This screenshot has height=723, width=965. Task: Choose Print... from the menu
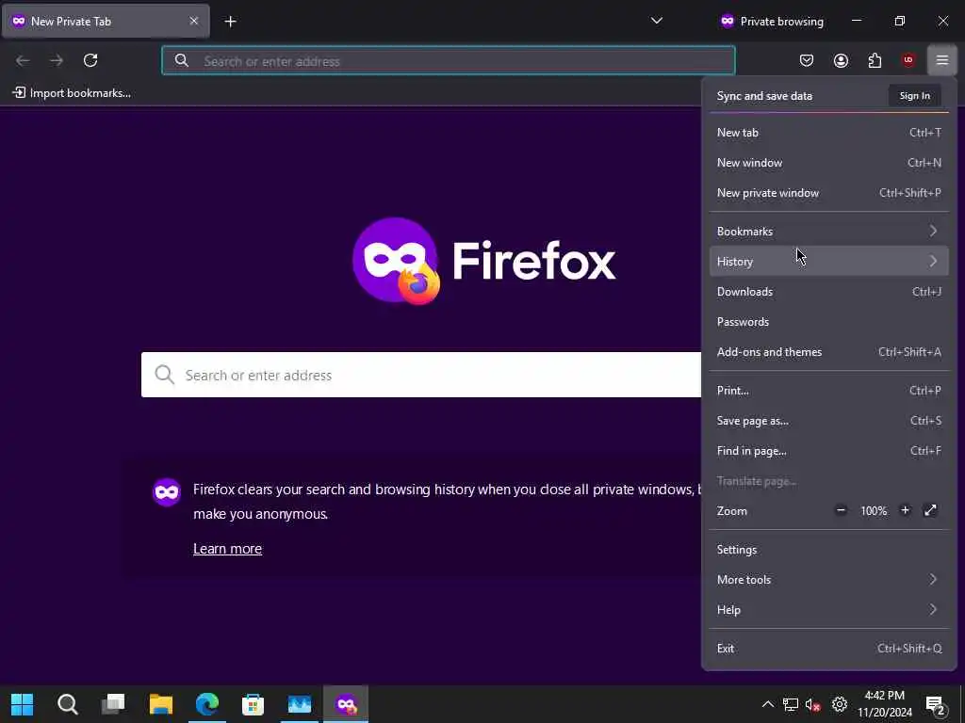829,391
